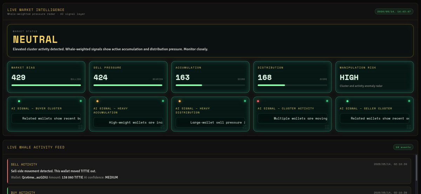Click the top-right live indicator on Cluster Activity card
Image resolution: width=421 pixels, height=194 pixels.
click(327, 101)
